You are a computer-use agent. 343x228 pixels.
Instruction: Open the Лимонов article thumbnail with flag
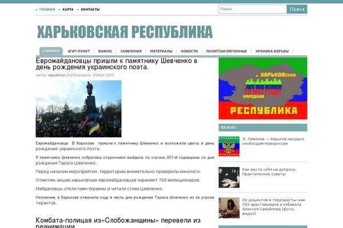pos(229,146)
